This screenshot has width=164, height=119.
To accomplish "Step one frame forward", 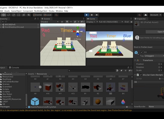I will point(97,15).
